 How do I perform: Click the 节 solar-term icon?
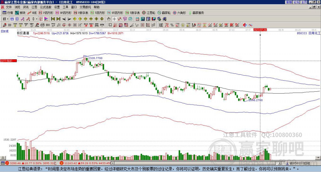coord(125,19)
